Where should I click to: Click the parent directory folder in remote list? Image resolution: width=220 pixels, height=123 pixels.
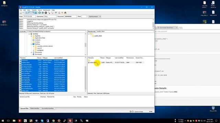(x=89, y=60)
